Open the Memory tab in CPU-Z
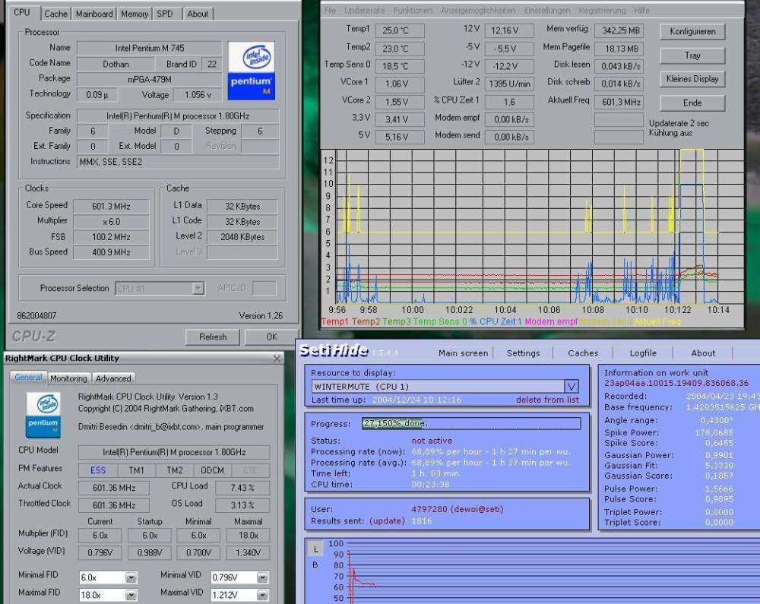Screen dimensions: 760x604 [x=135, y=14]
